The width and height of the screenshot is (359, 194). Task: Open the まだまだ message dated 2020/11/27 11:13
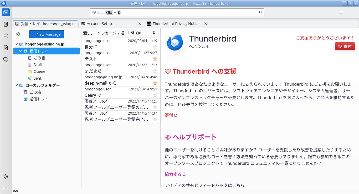[x=121, y=68]
